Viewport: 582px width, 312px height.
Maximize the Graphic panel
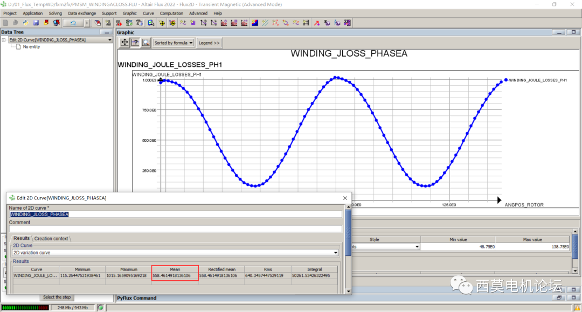(x=573, y=32)
